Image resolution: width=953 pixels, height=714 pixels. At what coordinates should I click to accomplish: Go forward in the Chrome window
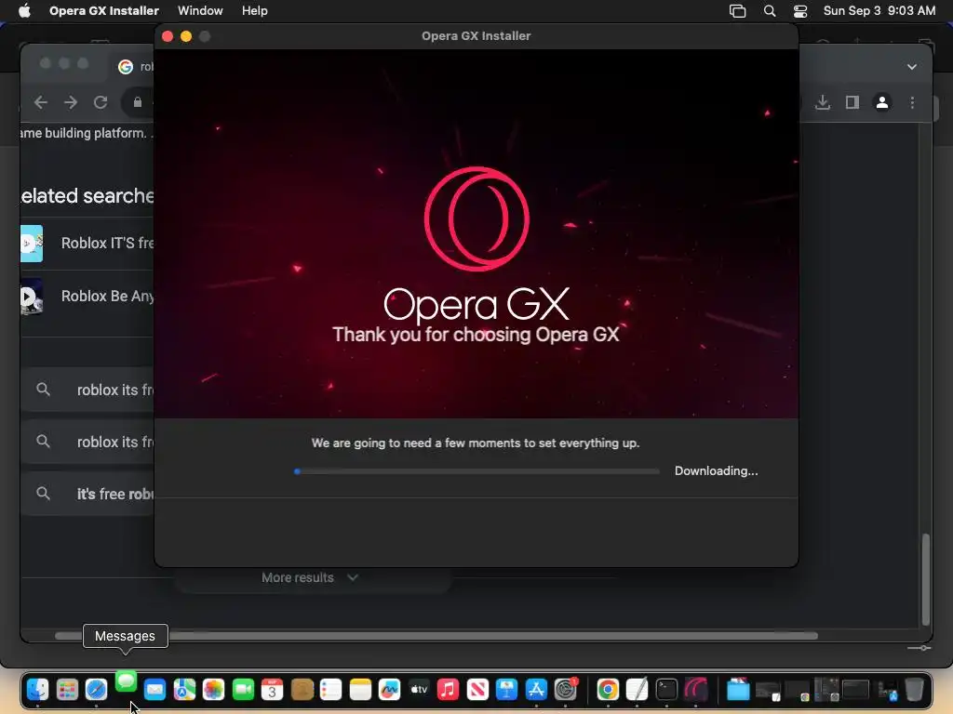[x=71, y=102]
